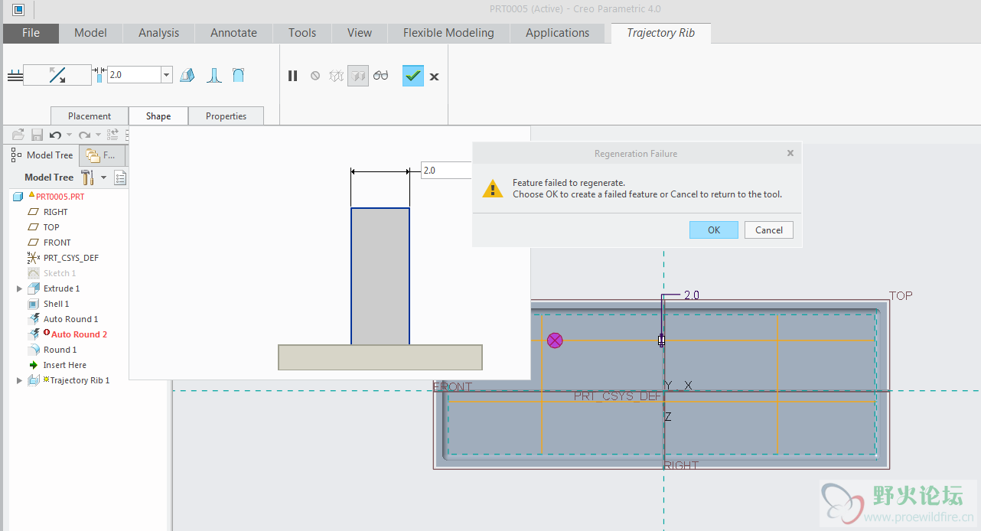Open the Model Tree settings dropdown arrow

[x=103, y=178]
